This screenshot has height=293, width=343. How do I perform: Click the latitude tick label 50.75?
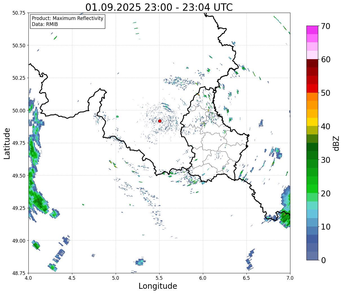19,13
